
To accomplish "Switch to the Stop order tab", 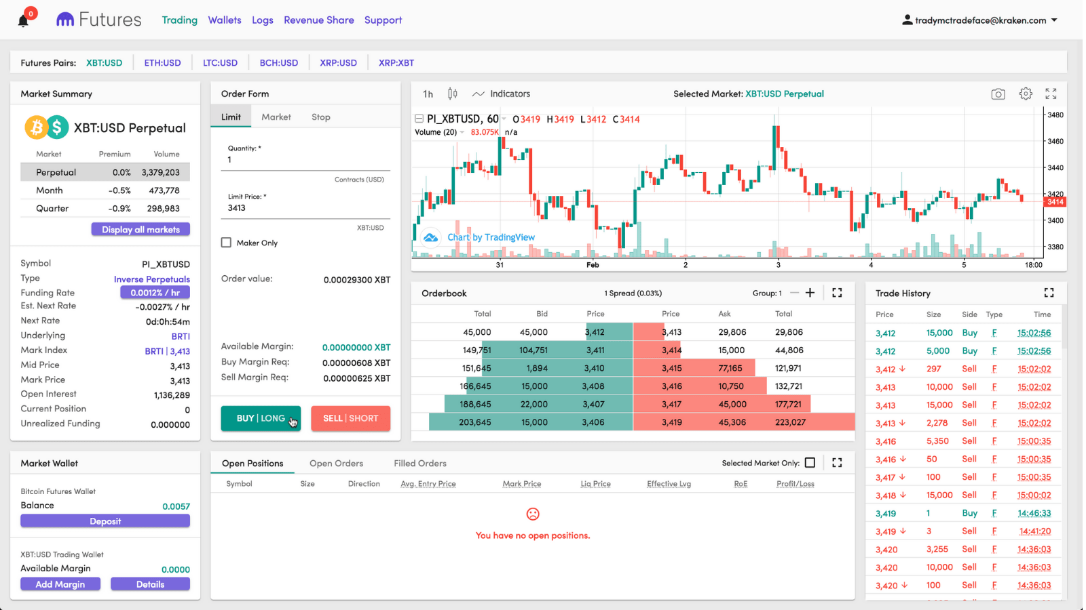I will [x=321, y=117].
